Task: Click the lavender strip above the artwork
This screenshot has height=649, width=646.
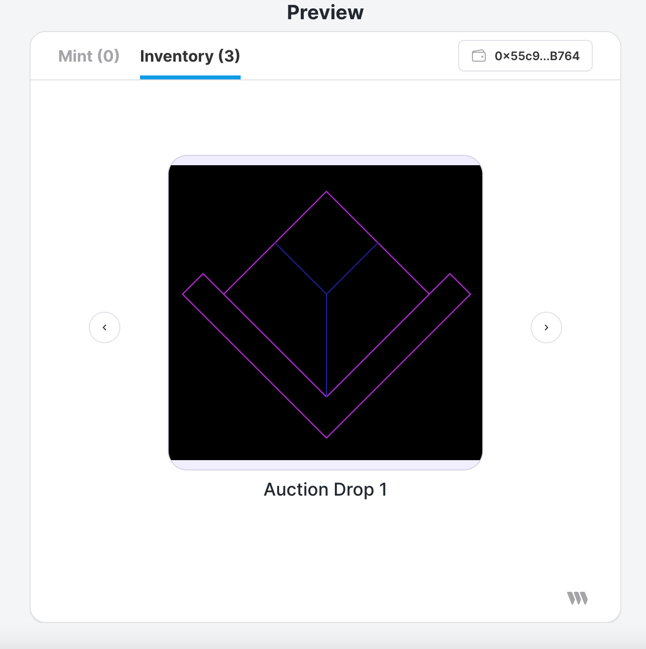Action: [x=325, y=160]
